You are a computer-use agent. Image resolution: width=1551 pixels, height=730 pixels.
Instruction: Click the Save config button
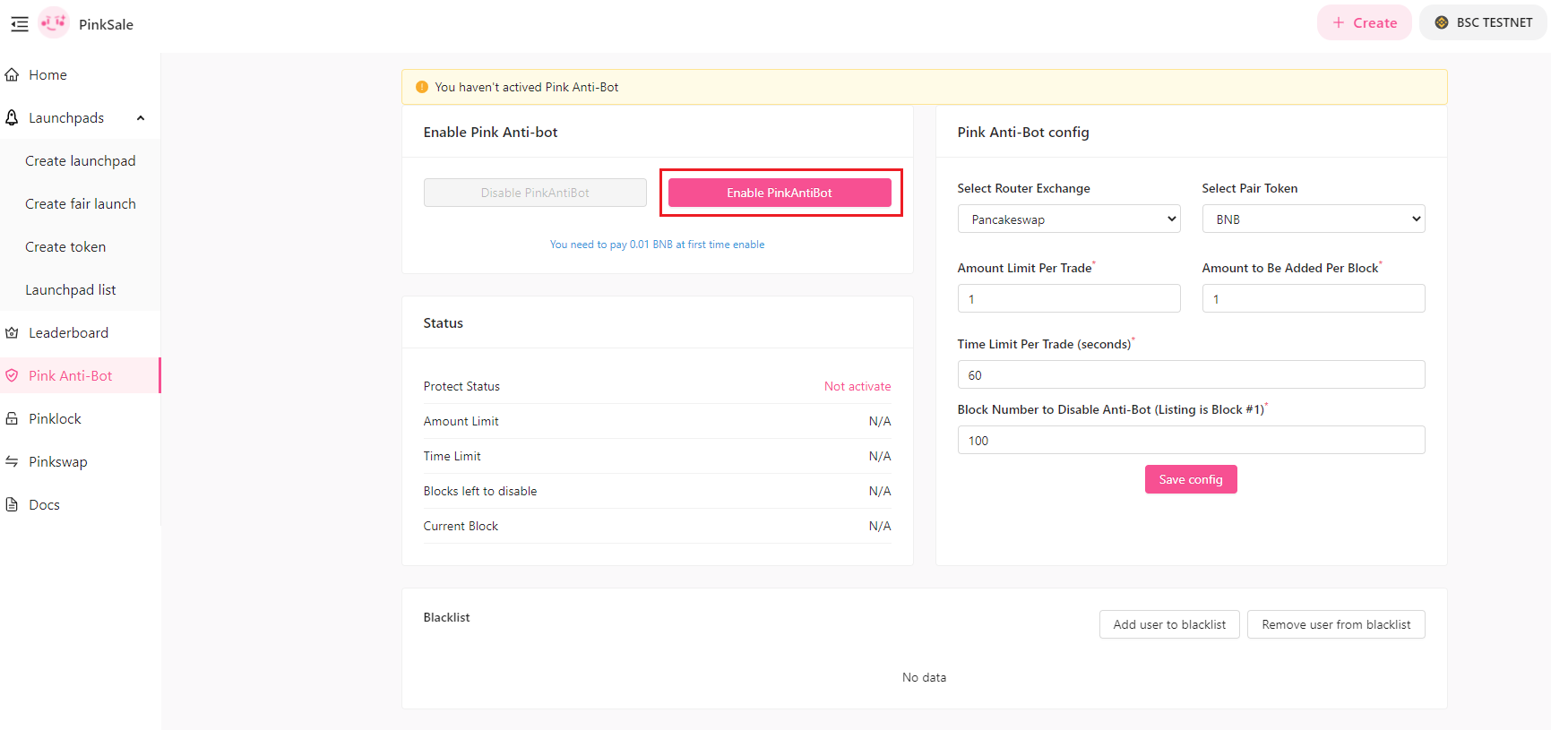click(1191, 479)
